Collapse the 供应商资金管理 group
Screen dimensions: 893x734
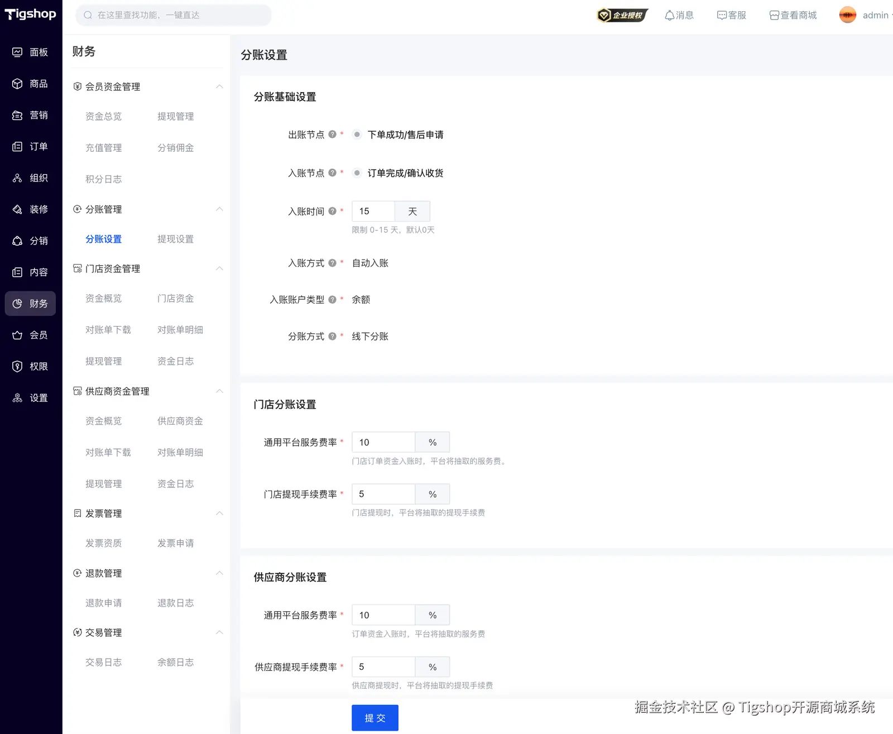pos(219,391)
